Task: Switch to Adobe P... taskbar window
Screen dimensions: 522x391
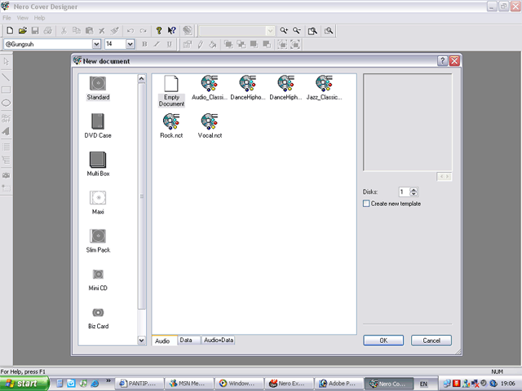Action: (338, 384)
